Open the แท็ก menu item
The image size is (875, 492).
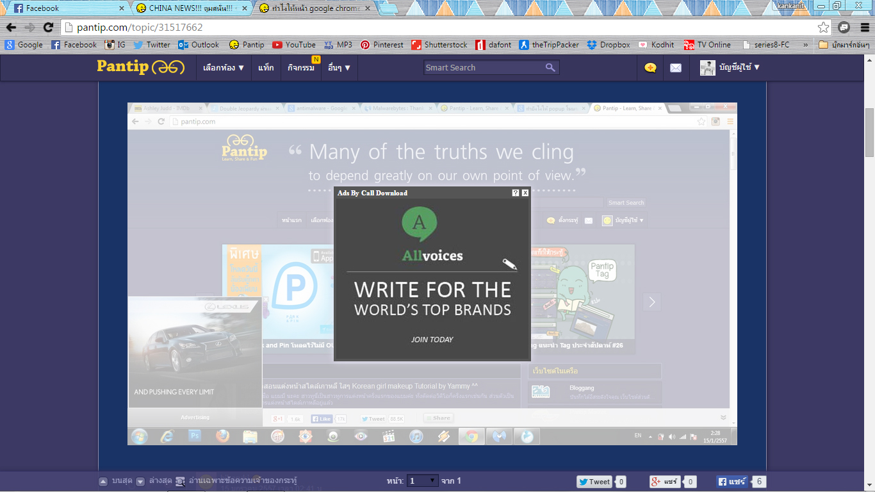point(266,67)
